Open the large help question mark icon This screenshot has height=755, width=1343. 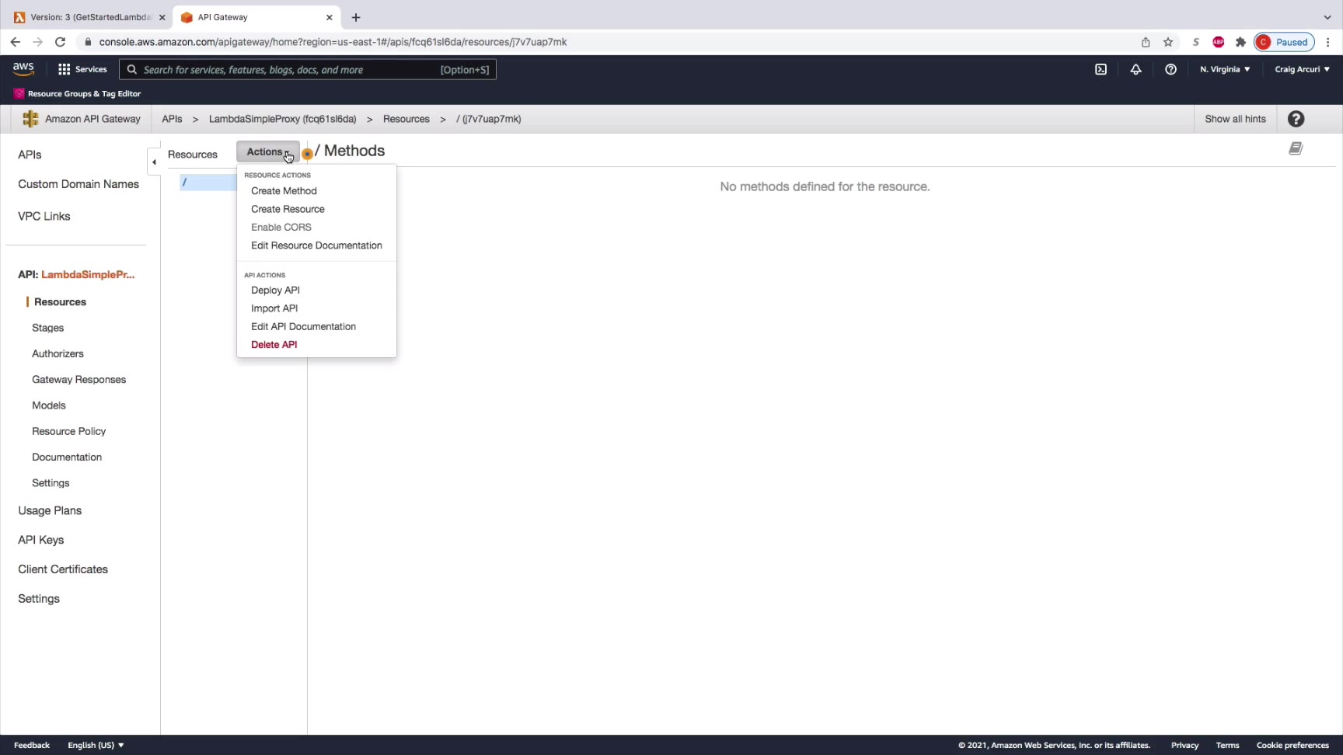(x=1296, y=119)
